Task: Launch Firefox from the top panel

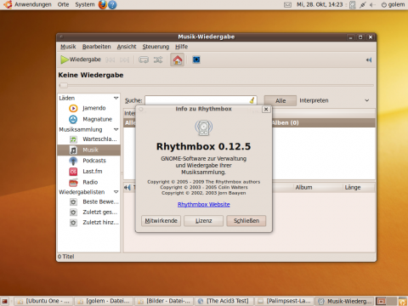Action: (x=103, y=4)
